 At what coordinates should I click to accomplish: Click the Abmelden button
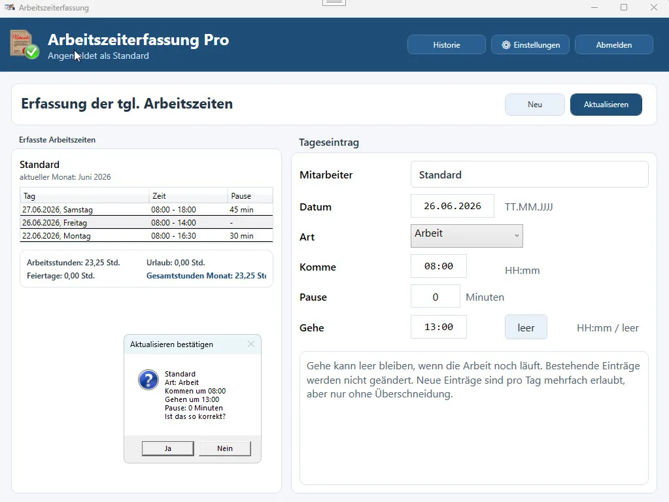pos(614,45)
